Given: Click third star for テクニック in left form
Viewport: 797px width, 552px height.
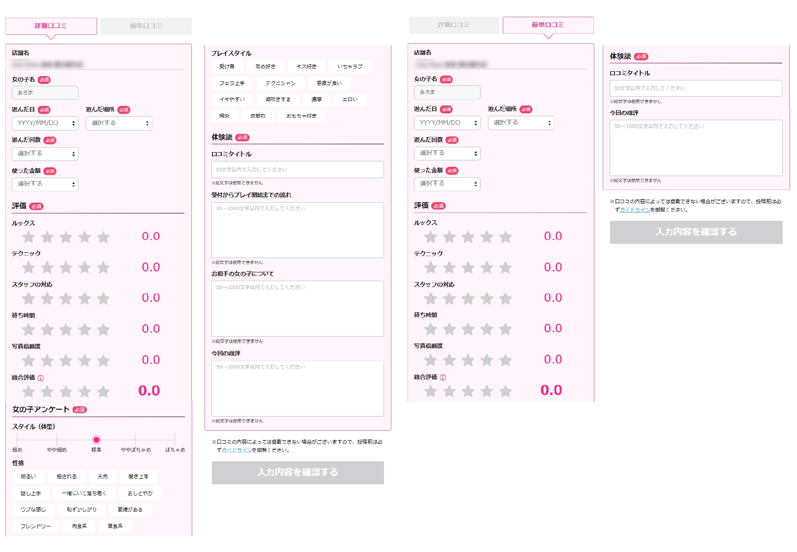Looking at the screenshot, I should (66, 267).
